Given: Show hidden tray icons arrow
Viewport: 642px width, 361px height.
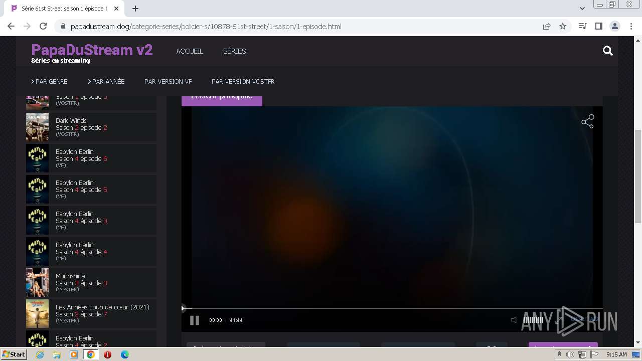Looking at the screenshot, I should 559,354.
